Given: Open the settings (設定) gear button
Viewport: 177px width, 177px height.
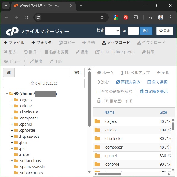Looking at the screenshot, I should (165, 31).
